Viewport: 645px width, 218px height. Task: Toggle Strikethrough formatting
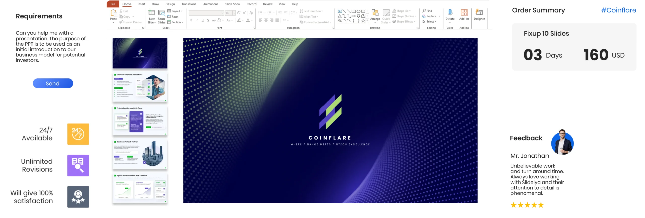(x=214, y=20)
